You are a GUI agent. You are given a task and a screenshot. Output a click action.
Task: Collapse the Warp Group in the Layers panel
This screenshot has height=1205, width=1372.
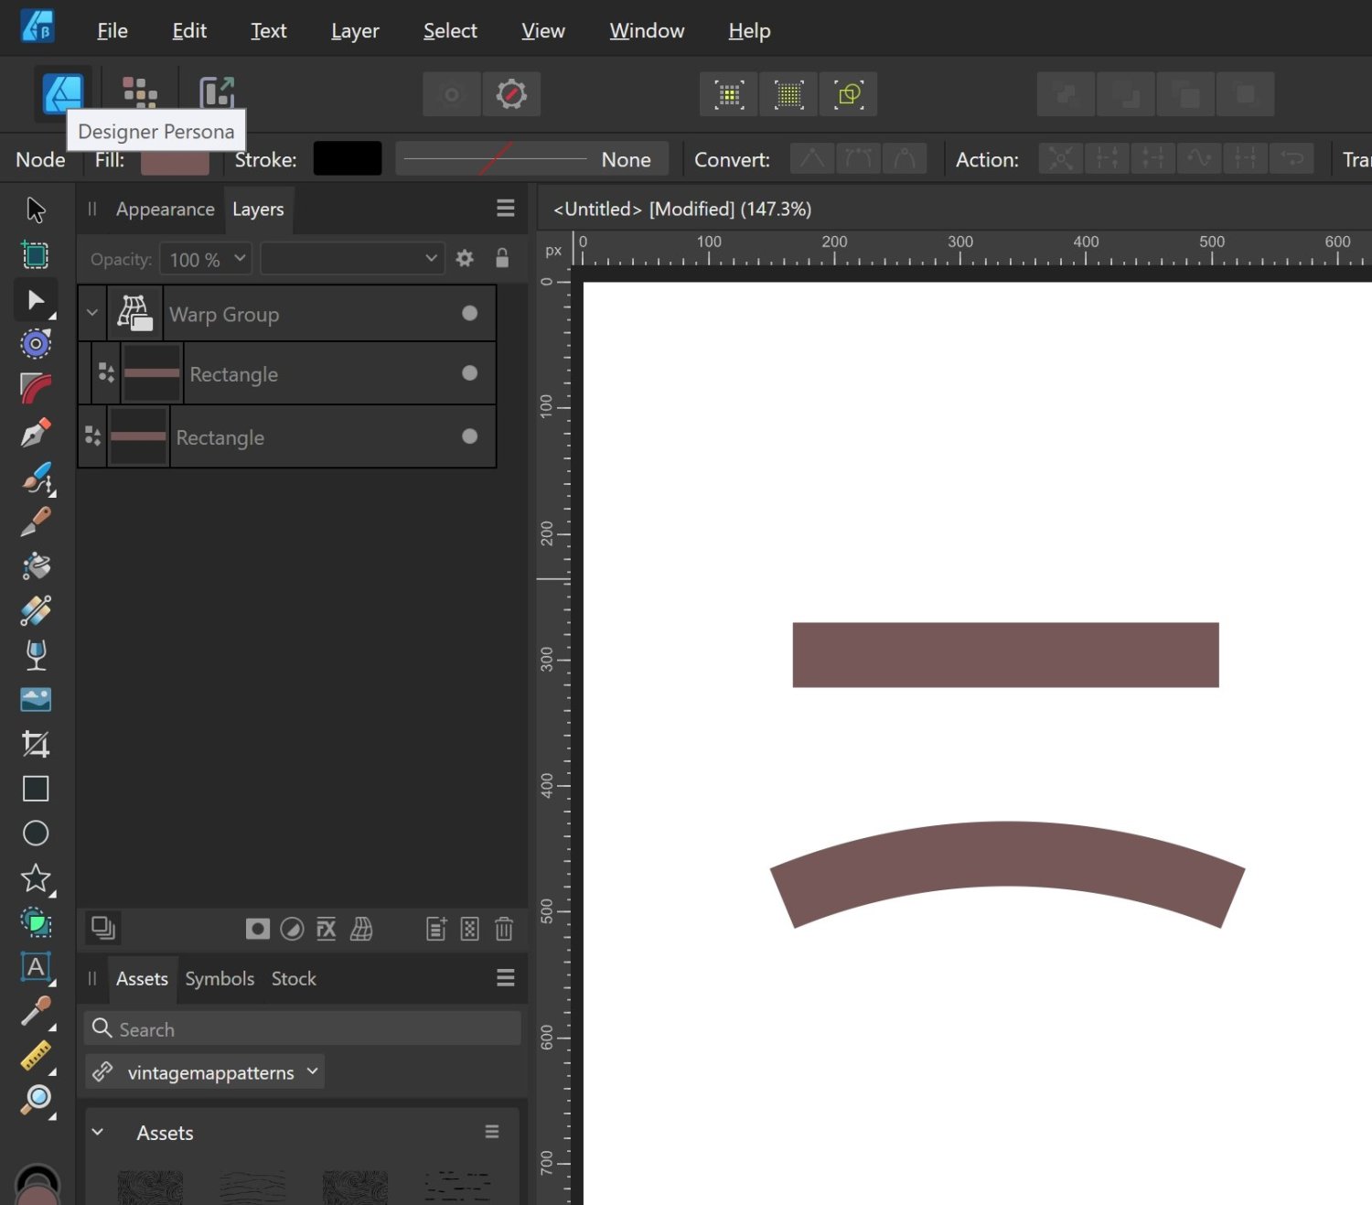pyautogui.click(x=91, y=312)
